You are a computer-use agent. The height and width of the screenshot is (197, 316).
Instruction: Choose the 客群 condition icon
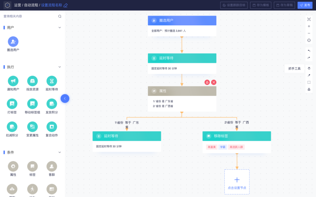(52, 166)
